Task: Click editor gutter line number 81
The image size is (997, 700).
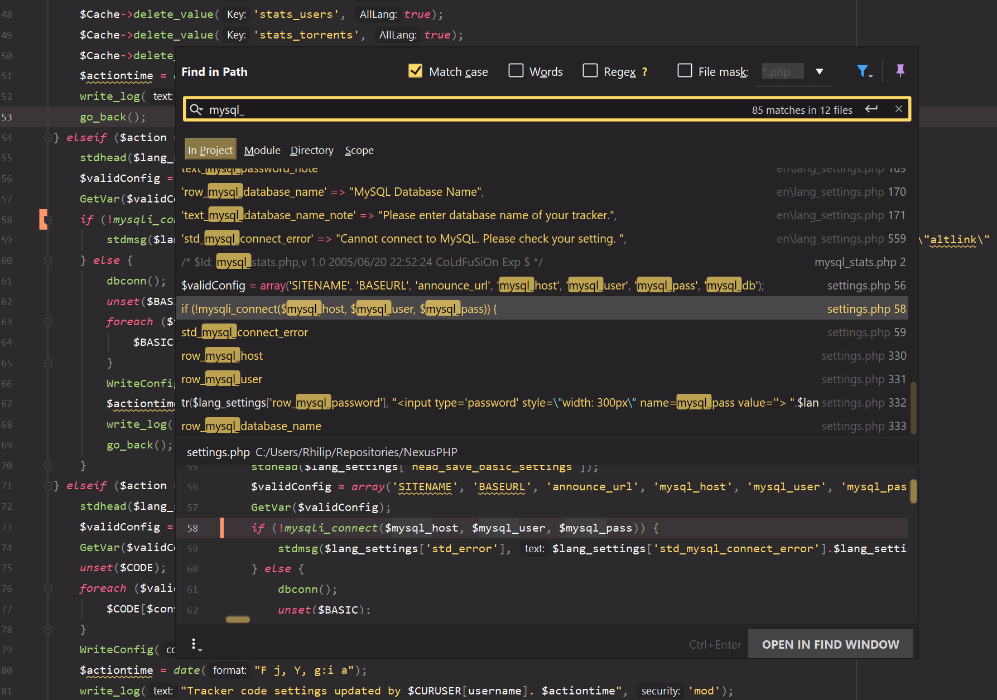Action: coord(7,691)
